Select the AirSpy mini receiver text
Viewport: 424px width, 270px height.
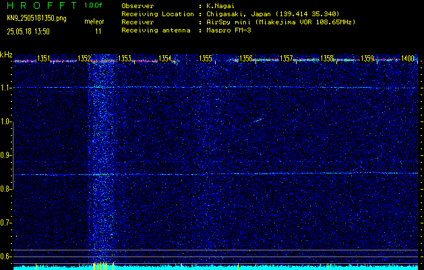[280, 22]
